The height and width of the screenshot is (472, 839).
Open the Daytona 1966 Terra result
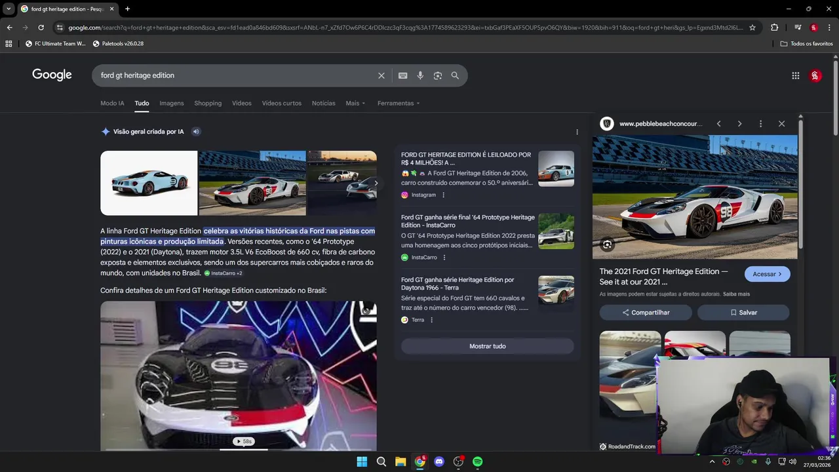458,284
